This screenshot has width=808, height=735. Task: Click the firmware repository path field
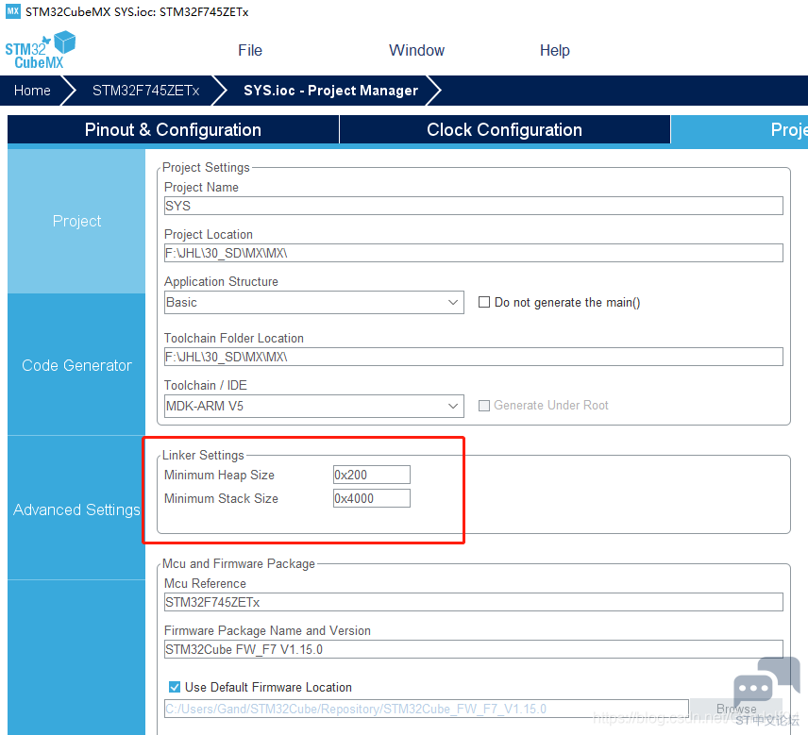click(x=426, y=709)
